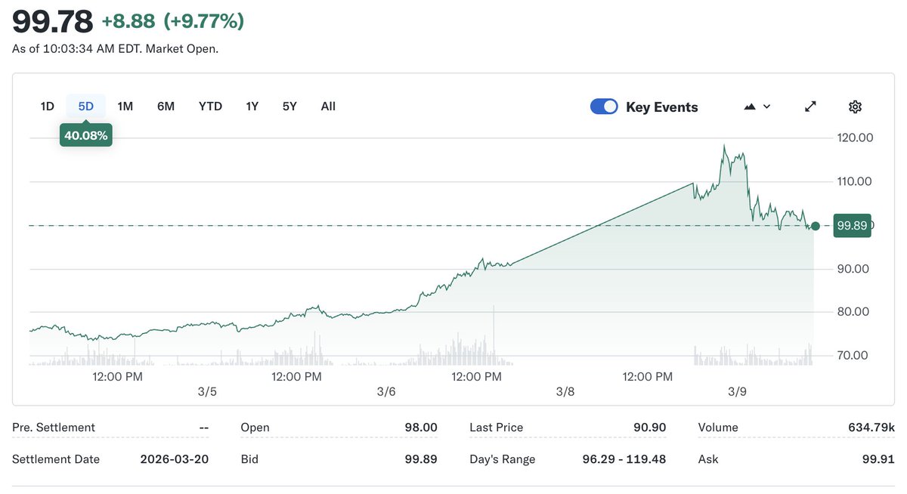Viewport: 907px width, 494px height.
Task: Click the 40.08% change badge
Action: point(86,136)
